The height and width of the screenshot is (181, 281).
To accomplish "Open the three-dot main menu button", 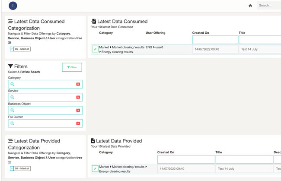I will point(13,6).
